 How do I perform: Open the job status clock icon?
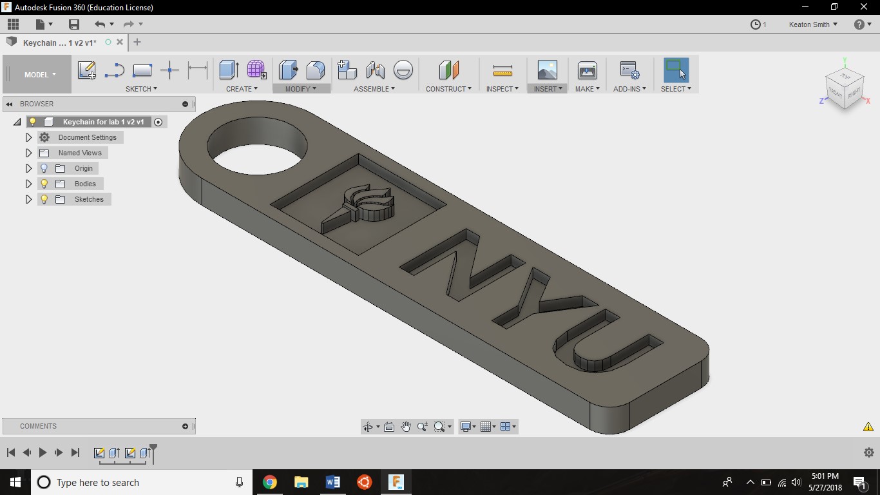pyautogui.click(x=756, y=24)
